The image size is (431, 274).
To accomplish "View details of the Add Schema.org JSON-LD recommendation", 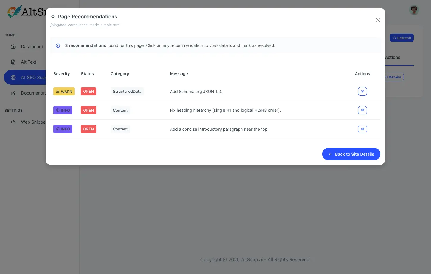I will pos(362,91).
